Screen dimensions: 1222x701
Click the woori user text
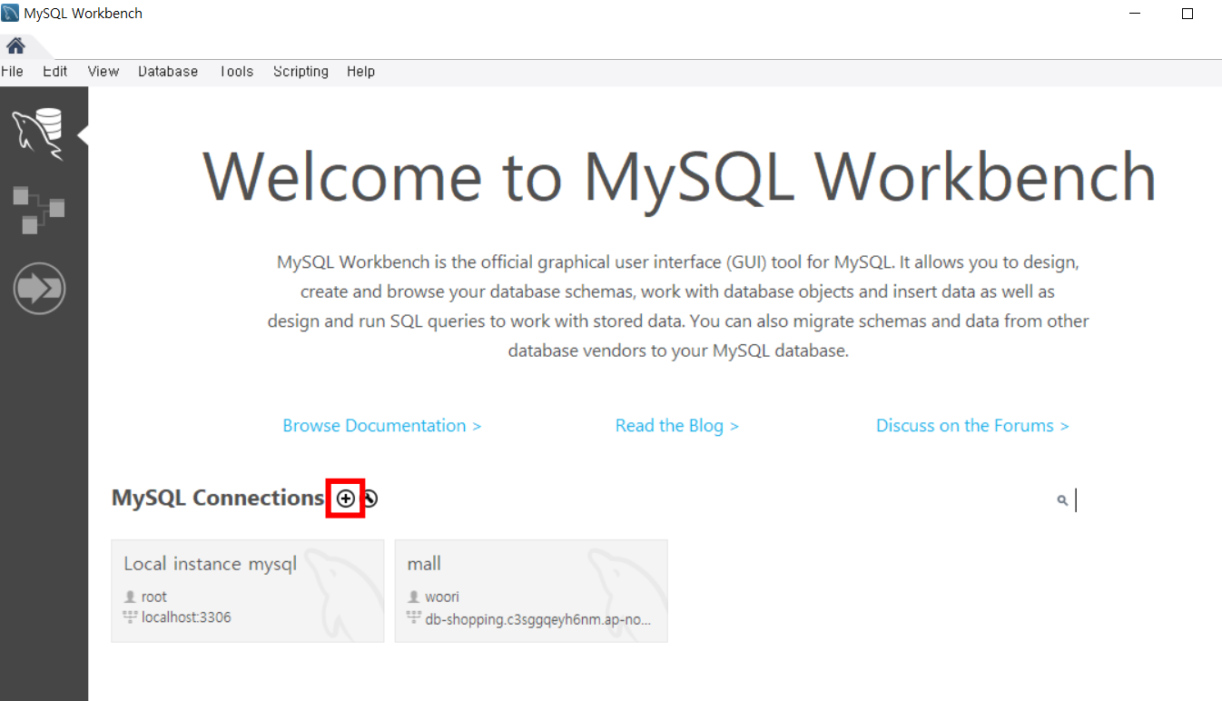442,597
